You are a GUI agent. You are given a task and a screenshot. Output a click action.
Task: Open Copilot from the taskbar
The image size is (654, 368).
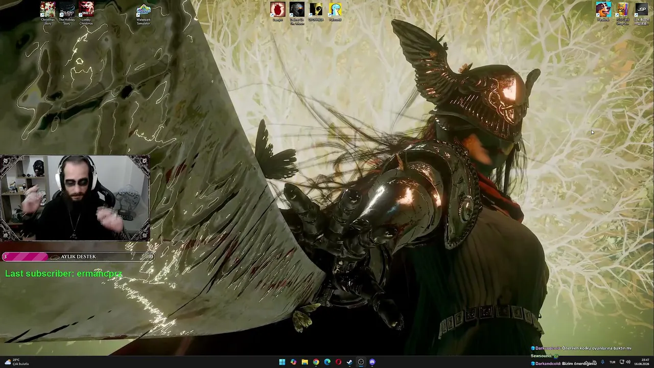tap(293, 362)
